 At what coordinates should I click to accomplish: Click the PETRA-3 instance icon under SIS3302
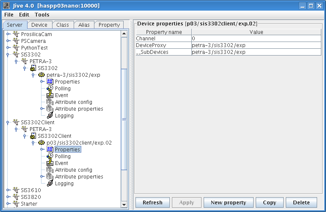click(x=25, y=61)
